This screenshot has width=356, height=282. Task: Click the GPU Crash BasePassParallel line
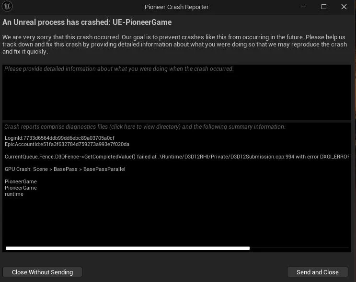[x=65, y=169]
